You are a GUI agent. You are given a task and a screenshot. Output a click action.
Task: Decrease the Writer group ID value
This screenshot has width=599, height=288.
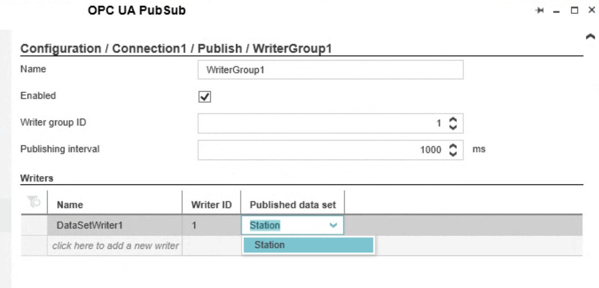point(453,126)
